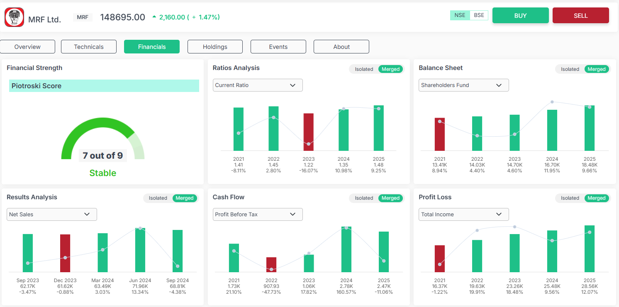Open the Events tab

click(278, 47)
